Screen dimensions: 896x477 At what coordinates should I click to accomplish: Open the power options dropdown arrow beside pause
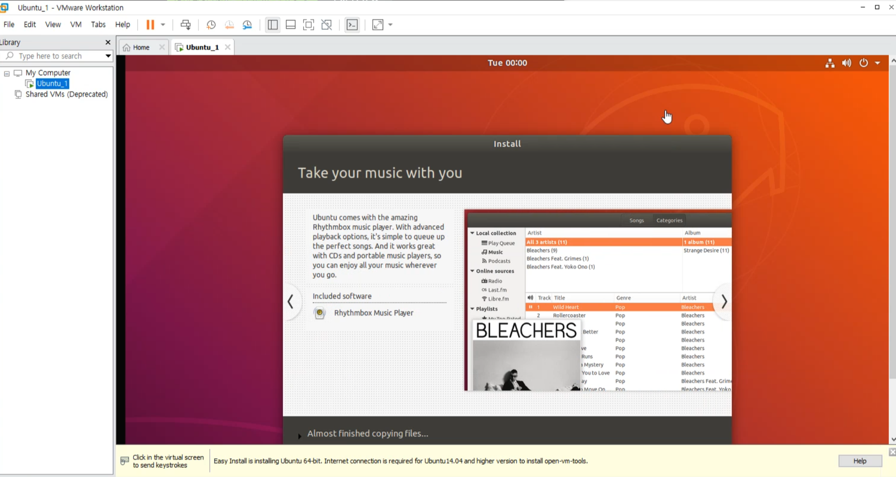pyautogui.click(x=163, y=25)
